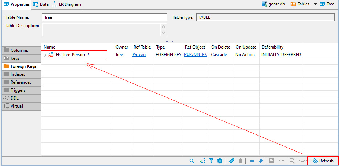Click the collapse minus icon
Image resolution: width=339 pixels, height=166 pixels.
[x=252, y=161]
